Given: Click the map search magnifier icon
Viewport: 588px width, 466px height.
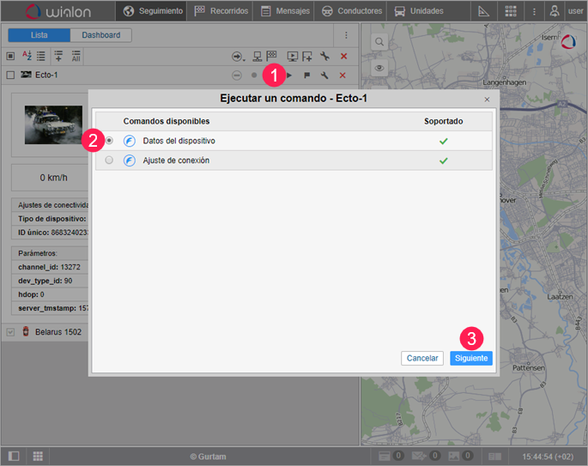Looking at the screenshot, I should click(x=379, y=42).
